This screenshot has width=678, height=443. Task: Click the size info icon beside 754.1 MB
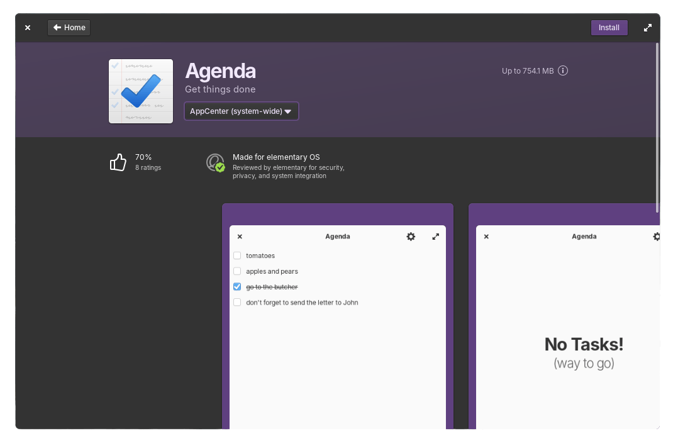click(563, 71)
